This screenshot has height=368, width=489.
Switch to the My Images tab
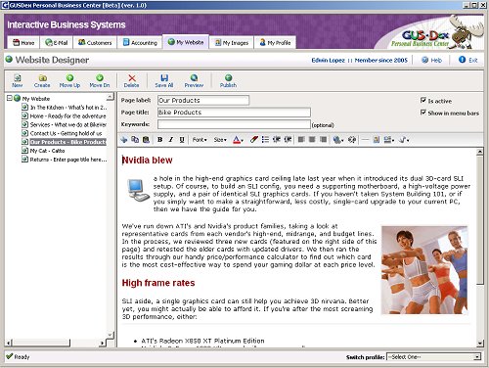tap(232, 43)
